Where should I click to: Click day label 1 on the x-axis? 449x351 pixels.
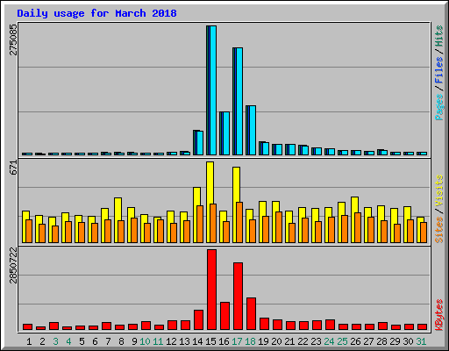tap(29, 341)
